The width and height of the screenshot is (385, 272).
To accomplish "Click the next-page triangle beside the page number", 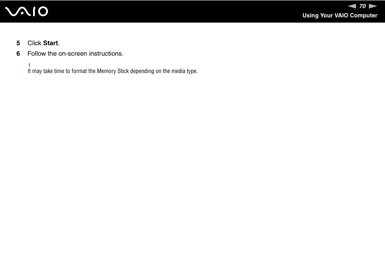I will [x=372, y=6].
